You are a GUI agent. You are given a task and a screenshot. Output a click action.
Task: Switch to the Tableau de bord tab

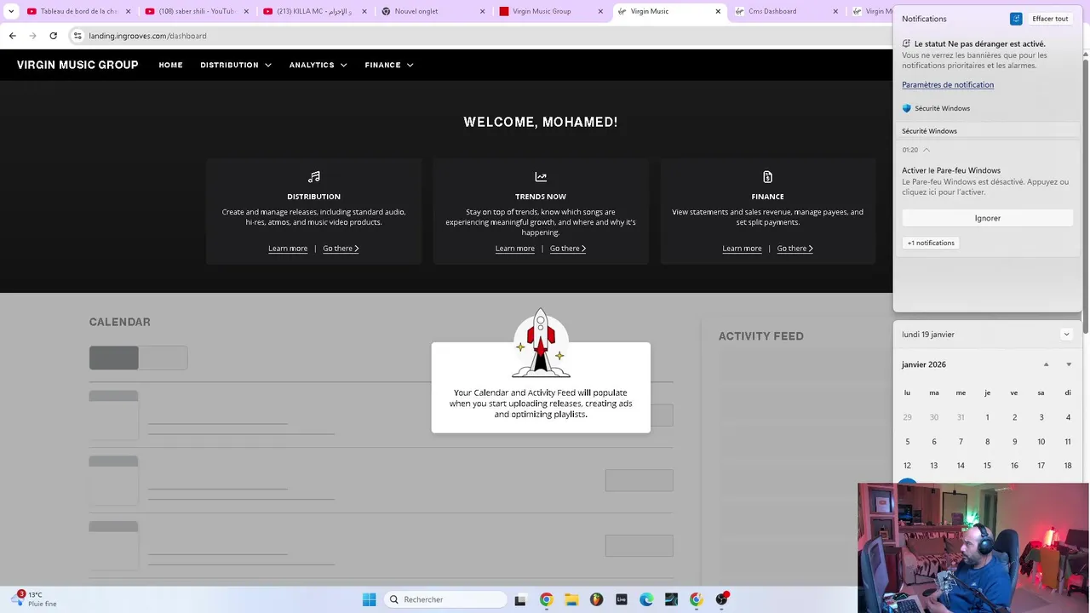(x=78, y=11)
